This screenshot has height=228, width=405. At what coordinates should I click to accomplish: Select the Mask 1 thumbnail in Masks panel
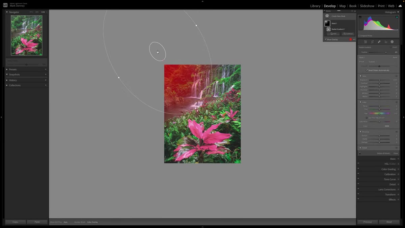tap(327, 24)
